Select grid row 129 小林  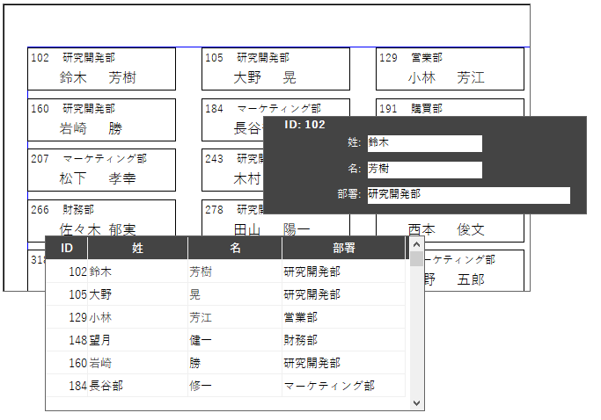click(x=227, y=317)
